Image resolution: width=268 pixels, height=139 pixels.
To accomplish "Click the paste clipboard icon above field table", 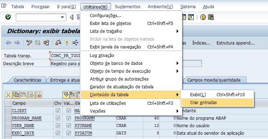I will (24, 94).
